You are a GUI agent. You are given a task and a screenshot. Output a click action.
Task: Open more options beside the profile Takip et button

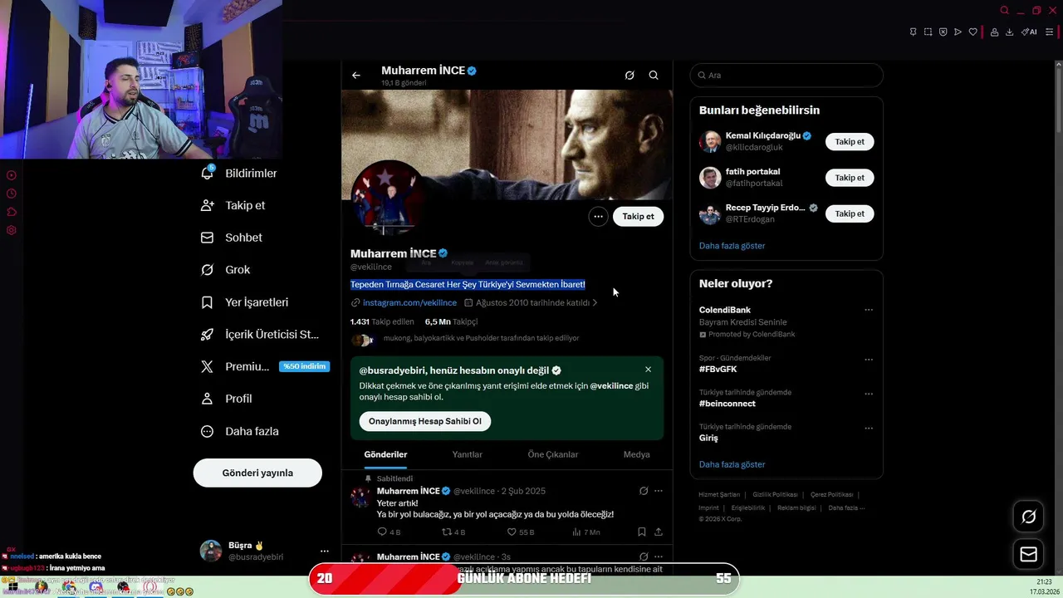[598, 216]
